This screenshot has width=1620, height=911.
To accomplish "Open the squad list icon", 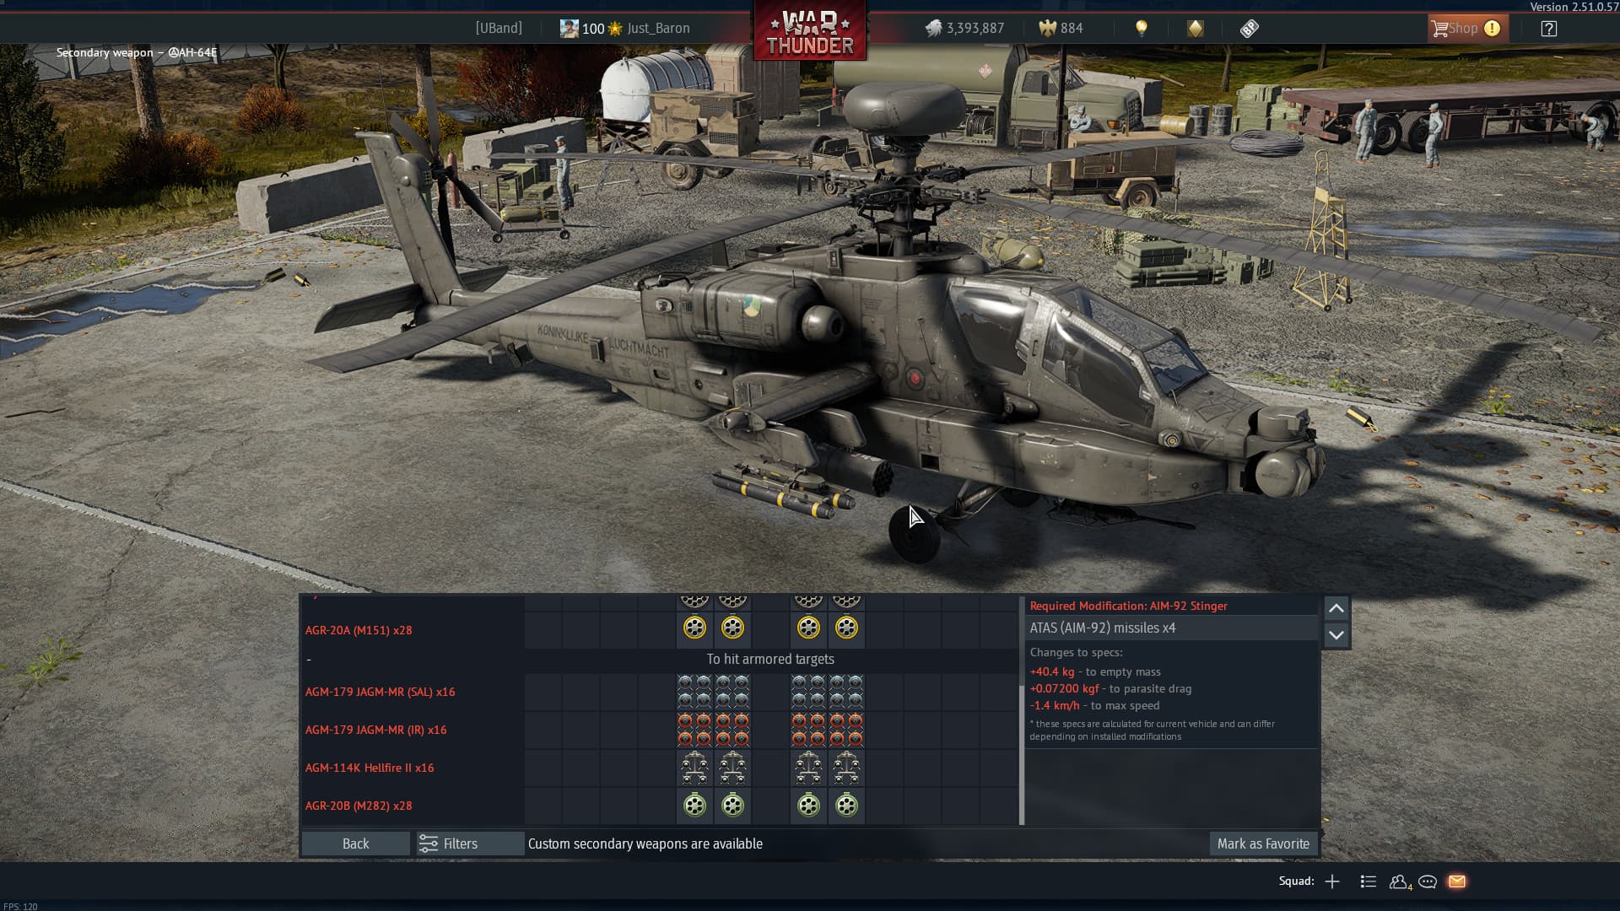I will 1369,881.
